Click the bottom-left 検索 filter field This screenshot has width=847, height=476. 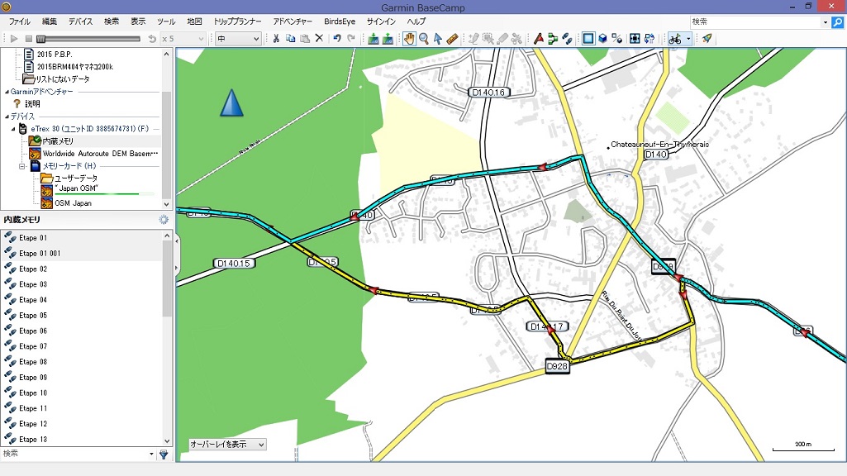74,455
